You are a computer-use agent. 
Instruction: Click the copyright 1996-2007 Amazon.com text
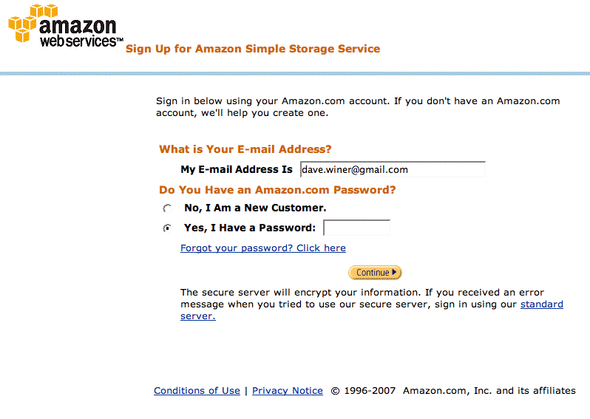pos(452,391)
